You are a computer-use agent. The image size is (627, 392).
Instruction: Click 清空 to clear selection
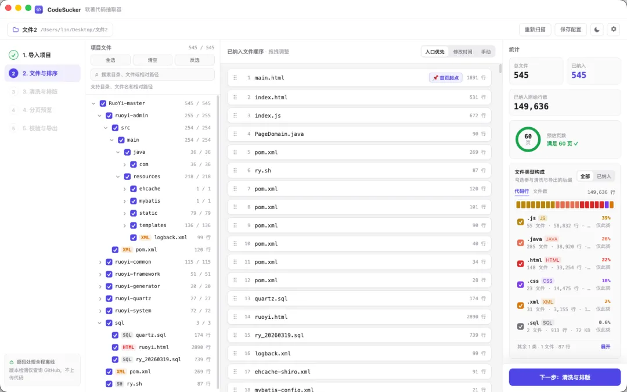point(152,60)
